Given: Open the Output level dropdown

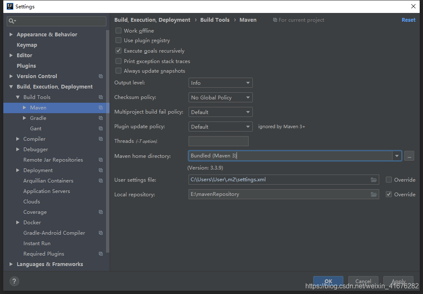Looking at the screenshot, I should [x=220, y=83].
